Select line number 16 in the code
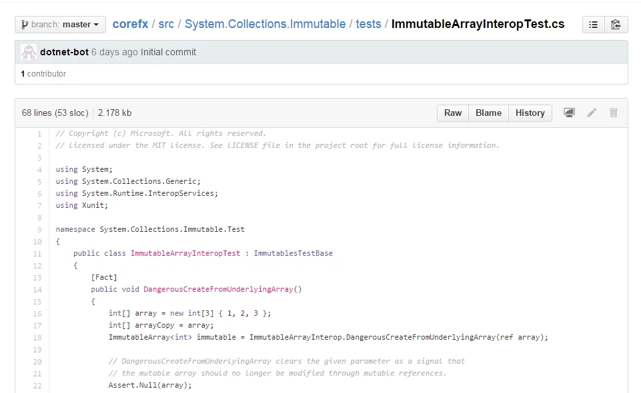The image size is (641, 393). (x=37, y=313)
